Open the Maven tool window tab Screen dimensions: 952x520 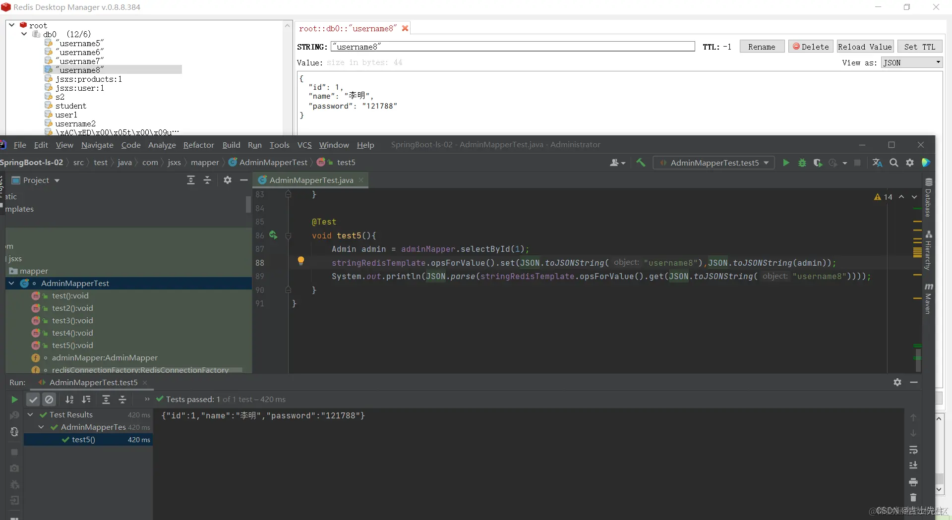tap(929, 298)
